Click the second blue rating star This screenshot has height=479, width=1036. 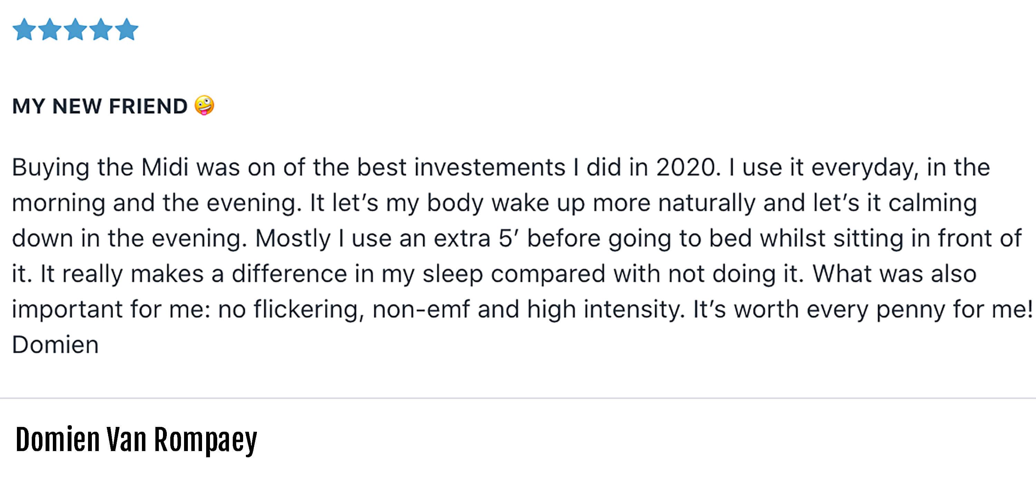coord(50,29)
